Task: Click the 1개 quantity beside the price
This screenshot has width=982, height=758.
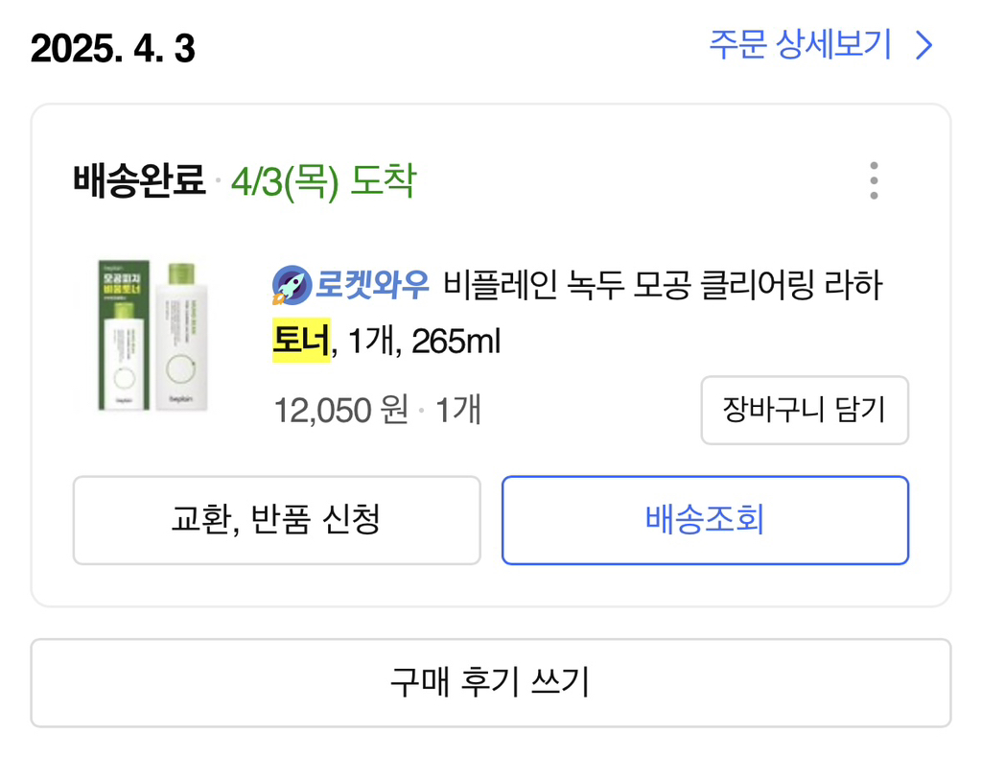Action: coord(458,411)
